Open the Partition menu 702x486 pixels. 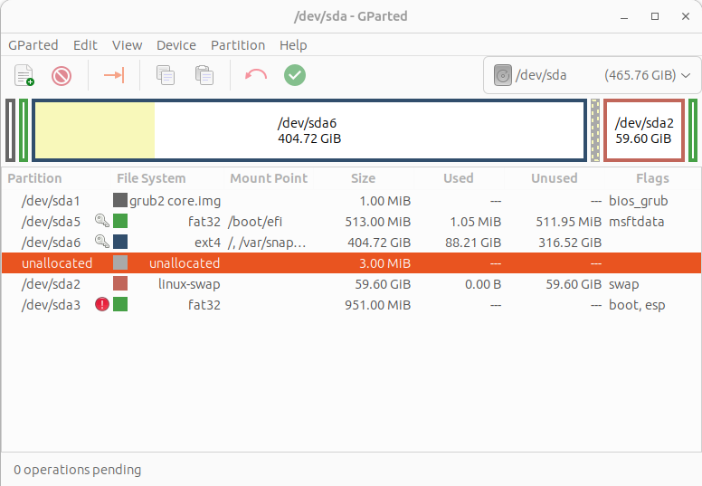[x=238, y=45]
